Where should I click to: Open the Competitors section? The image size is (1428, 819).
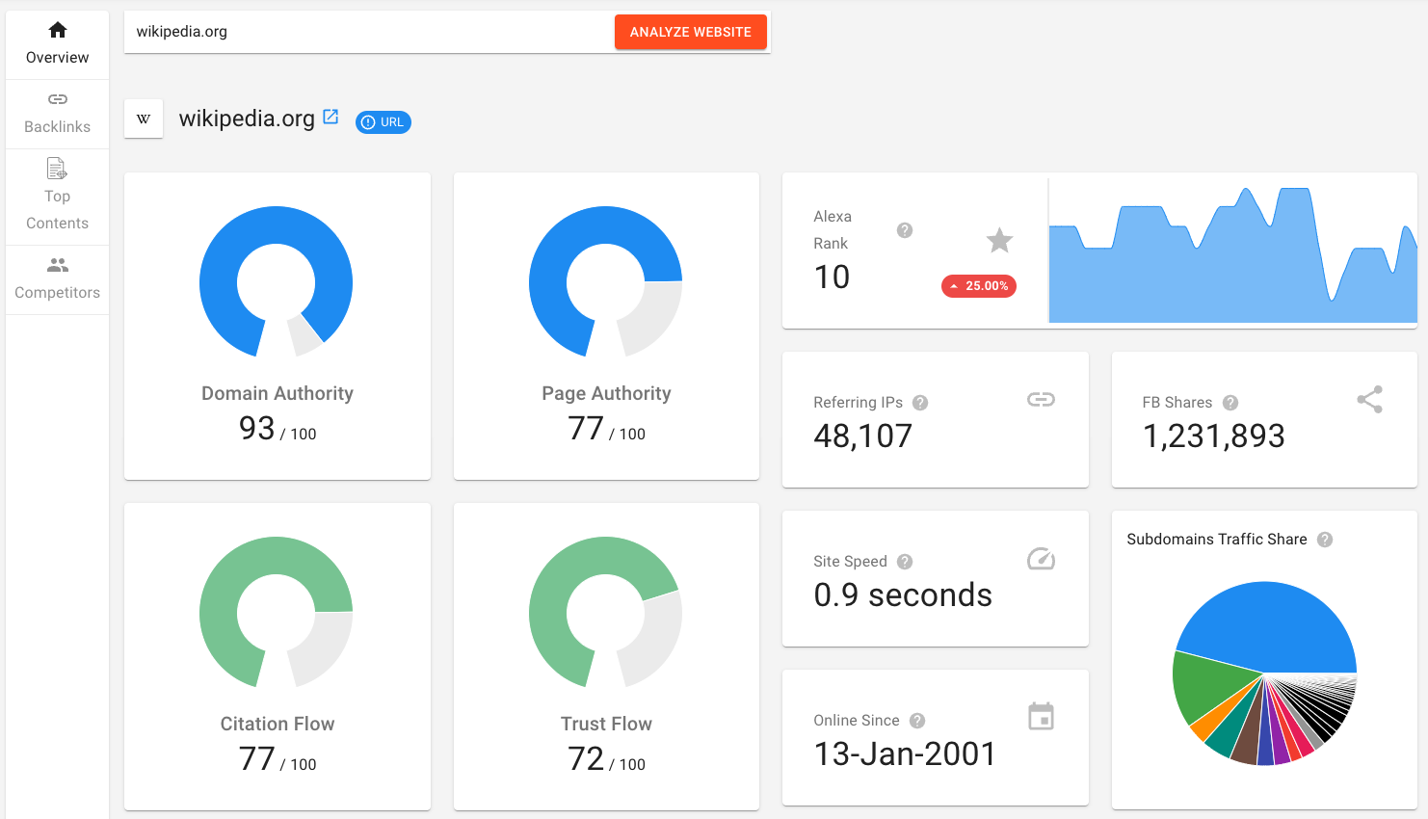(x=58, y=278)
